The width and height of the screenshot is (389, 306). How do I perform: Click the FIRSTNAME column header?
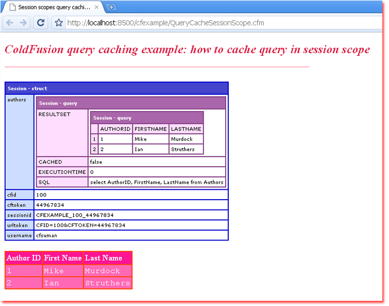point(150,129)
